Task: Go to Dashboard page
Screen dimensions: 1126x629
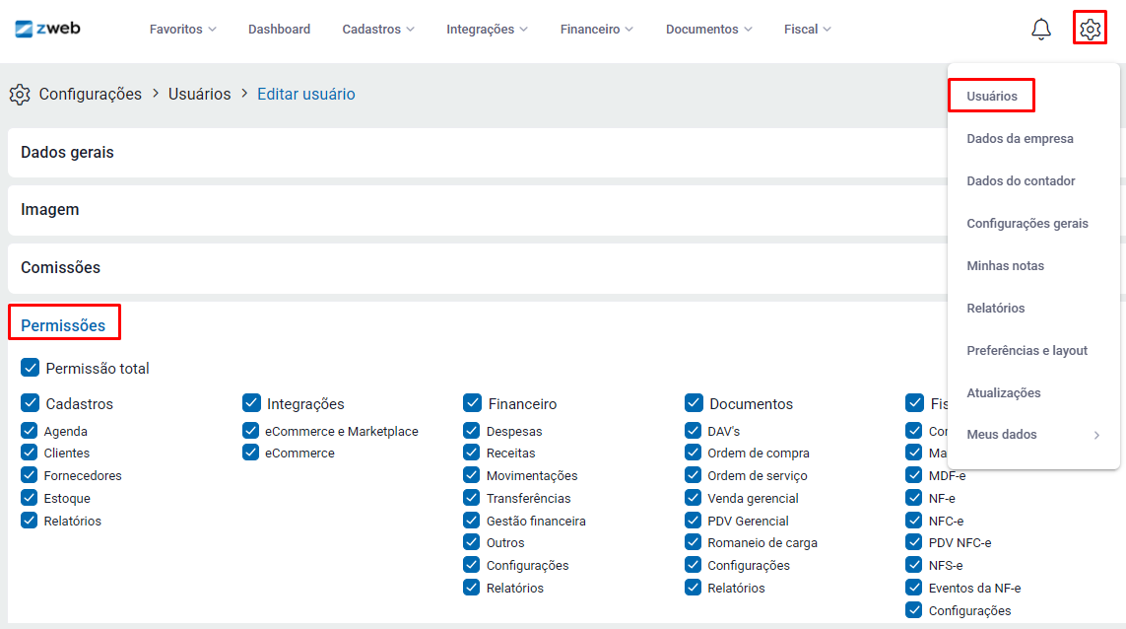Action: (x=279, y=30)
